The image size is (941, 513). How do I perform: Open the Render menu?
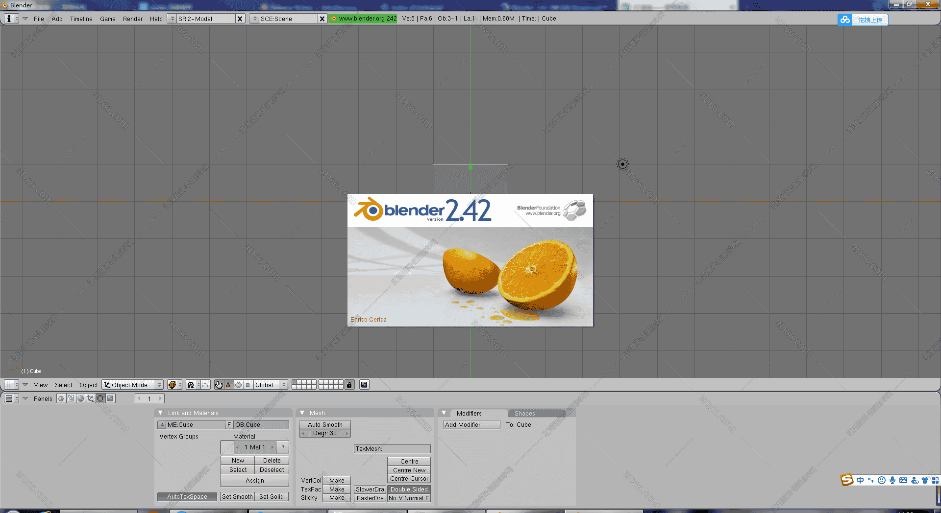click(132, 19)
